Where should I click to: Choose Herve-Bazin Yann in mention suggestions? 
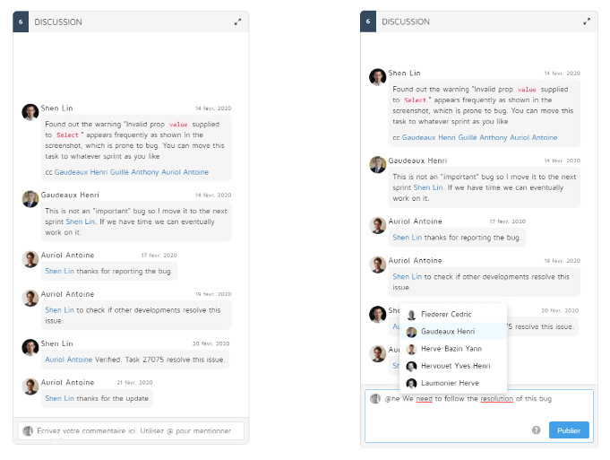tap(453, 349)
